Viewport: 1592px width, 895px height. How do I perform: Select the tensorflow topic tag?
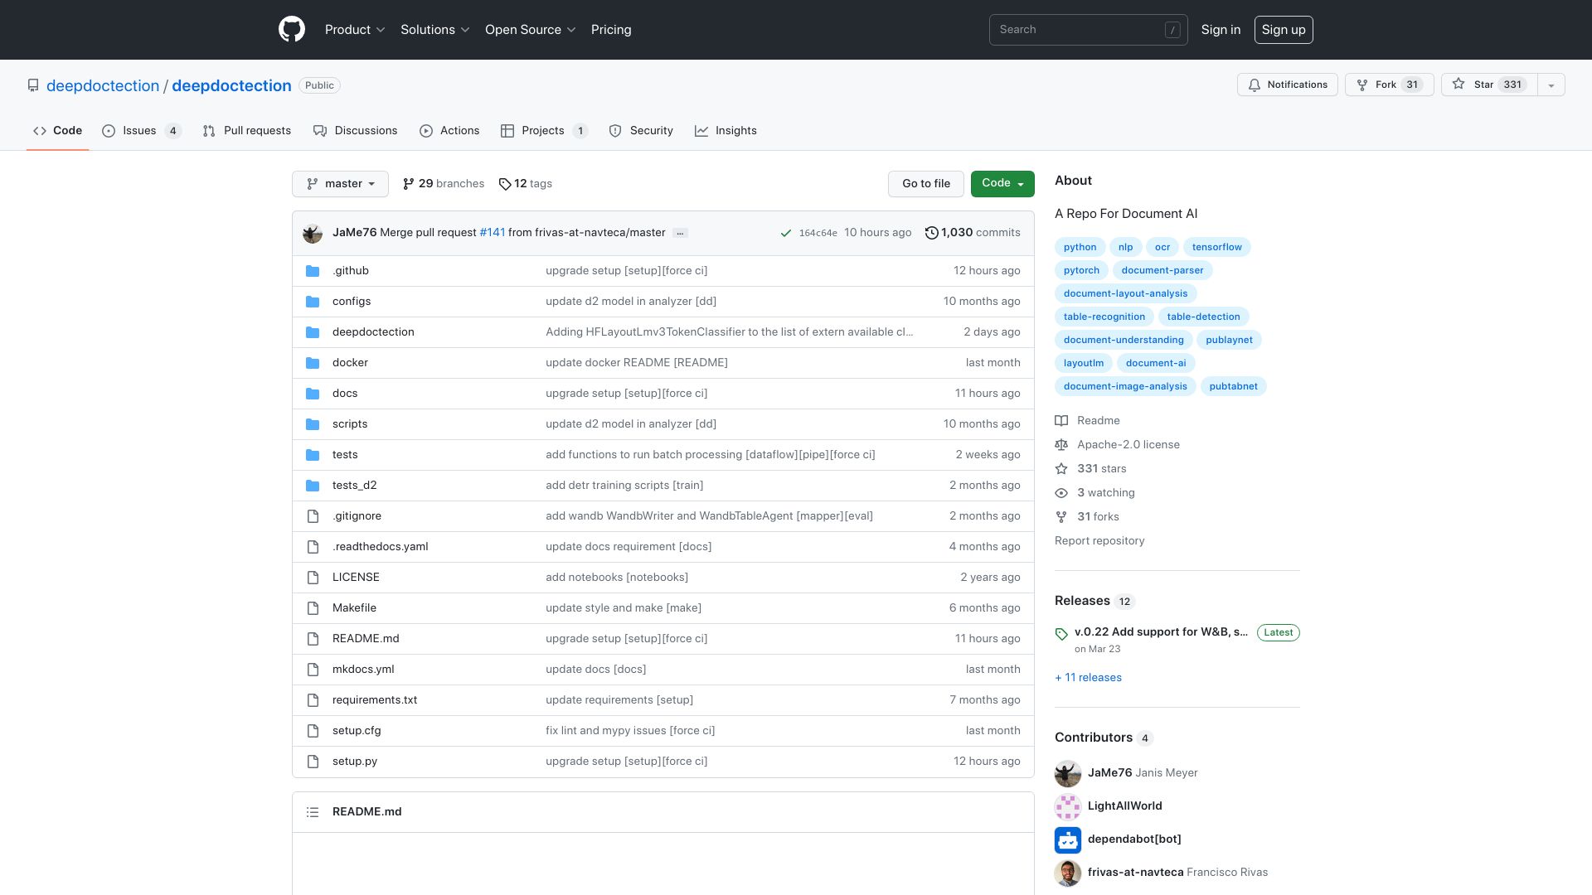[1216, 247]
